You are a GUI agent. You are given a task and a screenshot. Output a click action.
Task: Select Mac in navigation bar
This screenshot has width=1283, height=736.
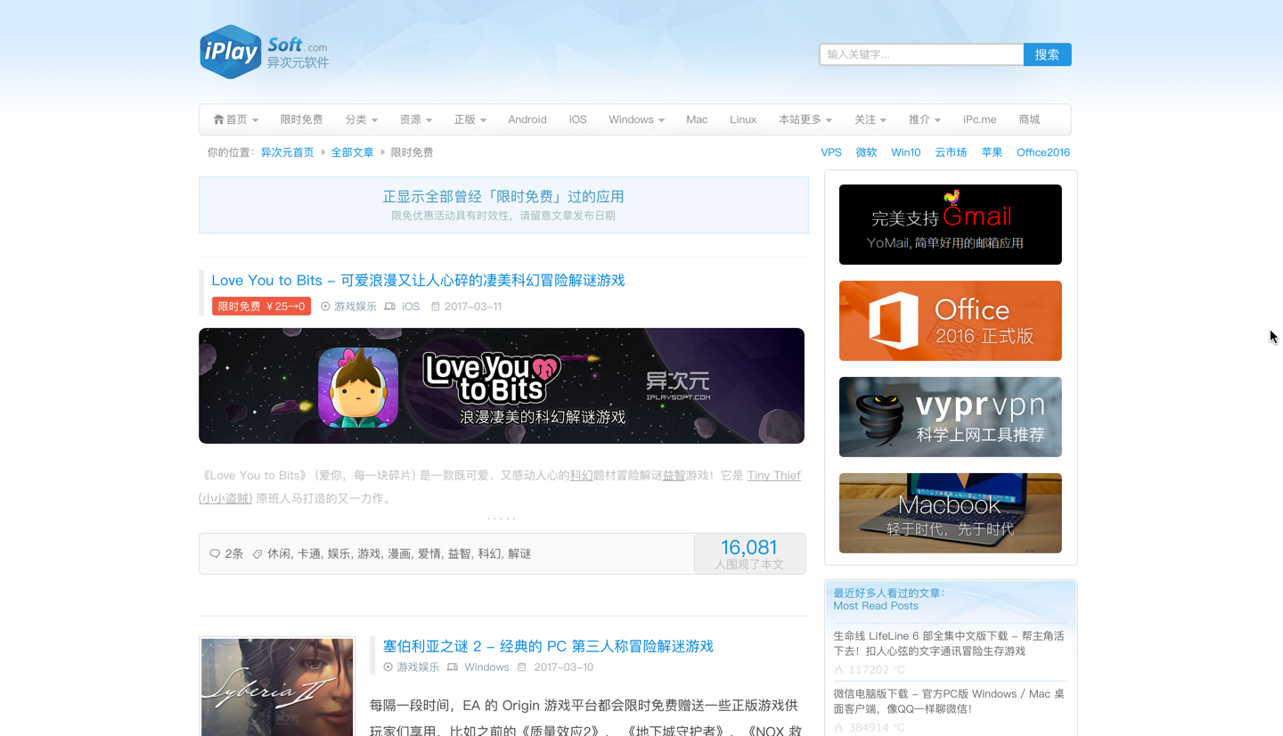coord(697,119)
